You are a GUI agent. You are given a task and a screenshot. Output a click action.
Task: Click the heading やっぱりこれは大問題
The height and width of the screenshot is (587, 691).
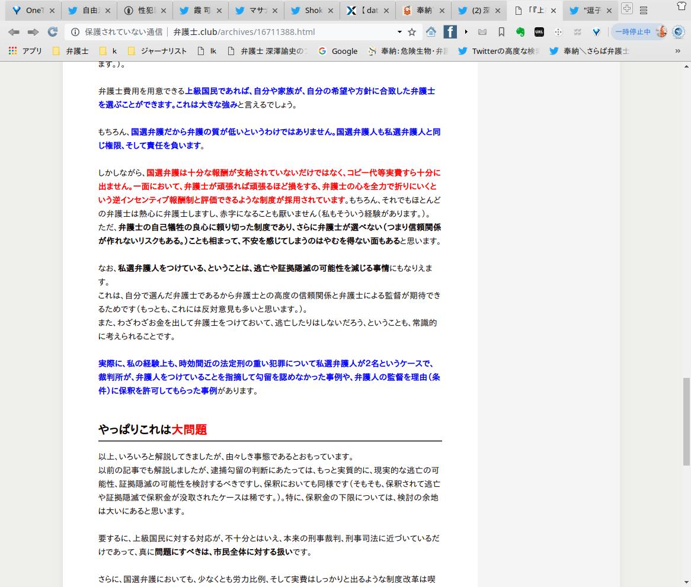[152, 429]
